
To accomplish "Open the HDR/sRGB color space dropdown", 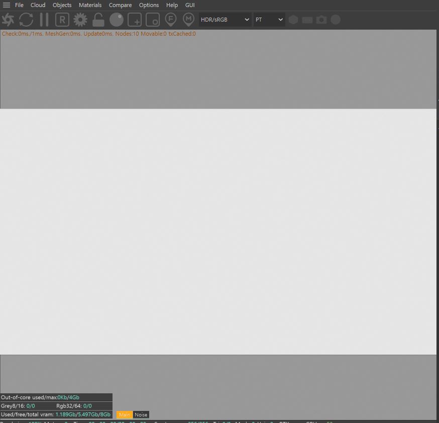I will coord(225,20).
